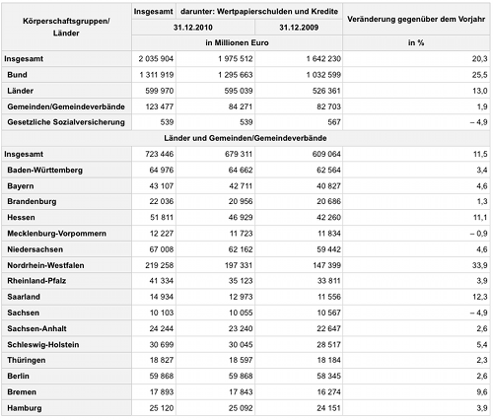Image resolution: width=493 pixels, height=419 pixels.
Task: Click the Bund row label
Action: (17, 75)
